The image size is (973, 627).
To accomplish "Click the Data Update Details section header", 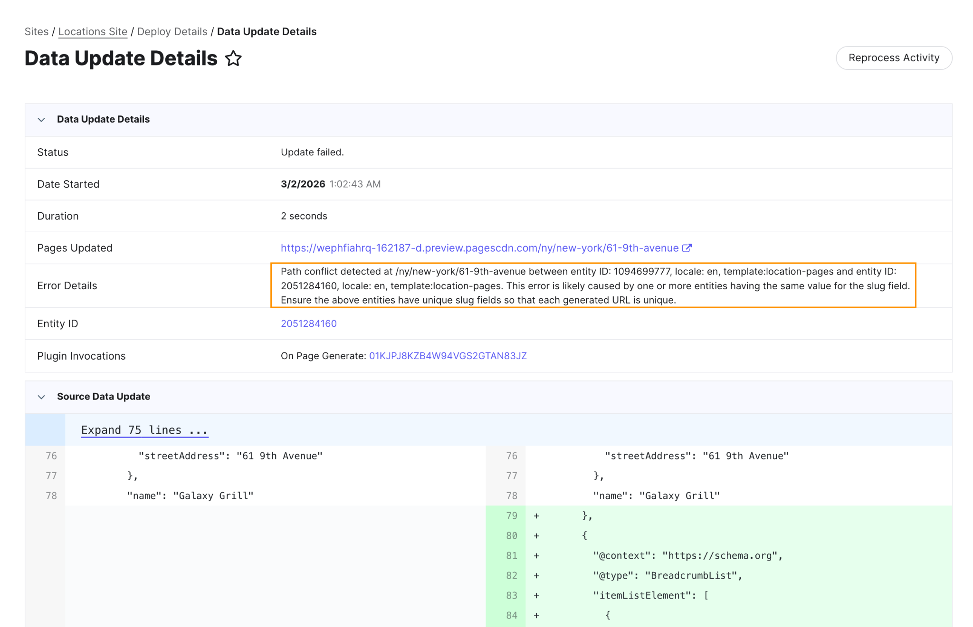I will click(103, 119).
